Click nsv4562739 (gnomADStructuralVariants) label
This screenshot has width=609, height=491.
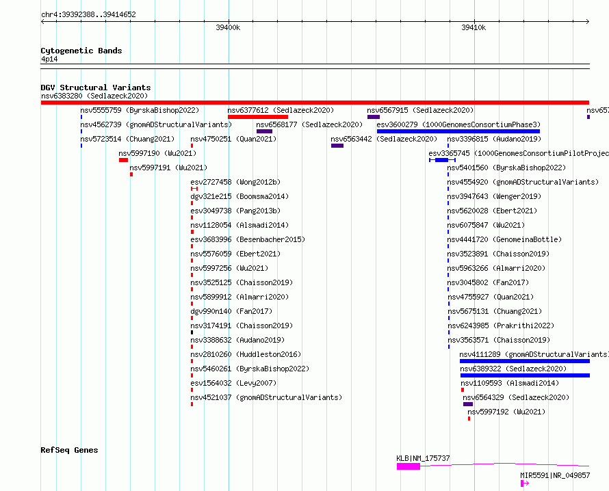click(156, 124)
